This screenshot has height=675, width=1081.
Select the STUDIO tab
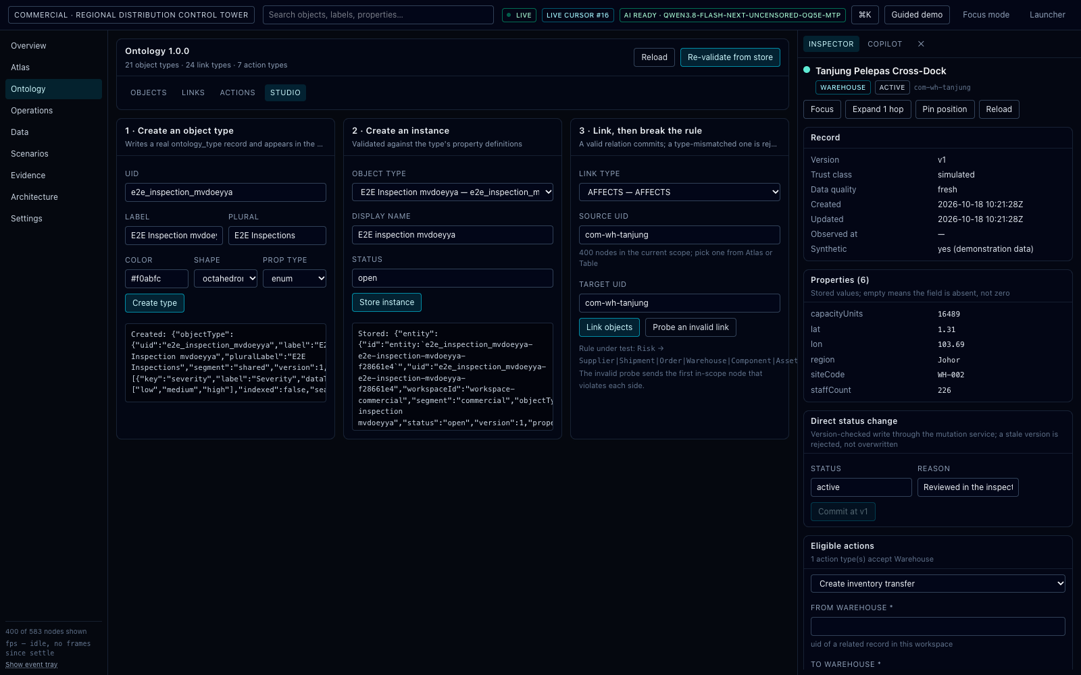click(x=285, y=93)
